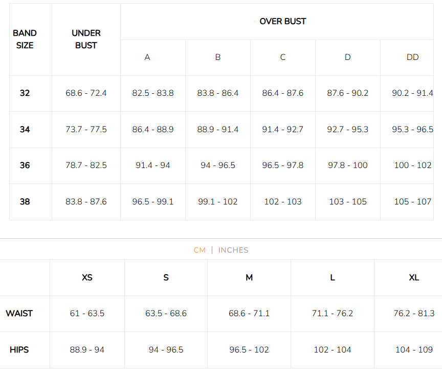
Task: Click the OVER BUST header
Action: pos(282,21)
